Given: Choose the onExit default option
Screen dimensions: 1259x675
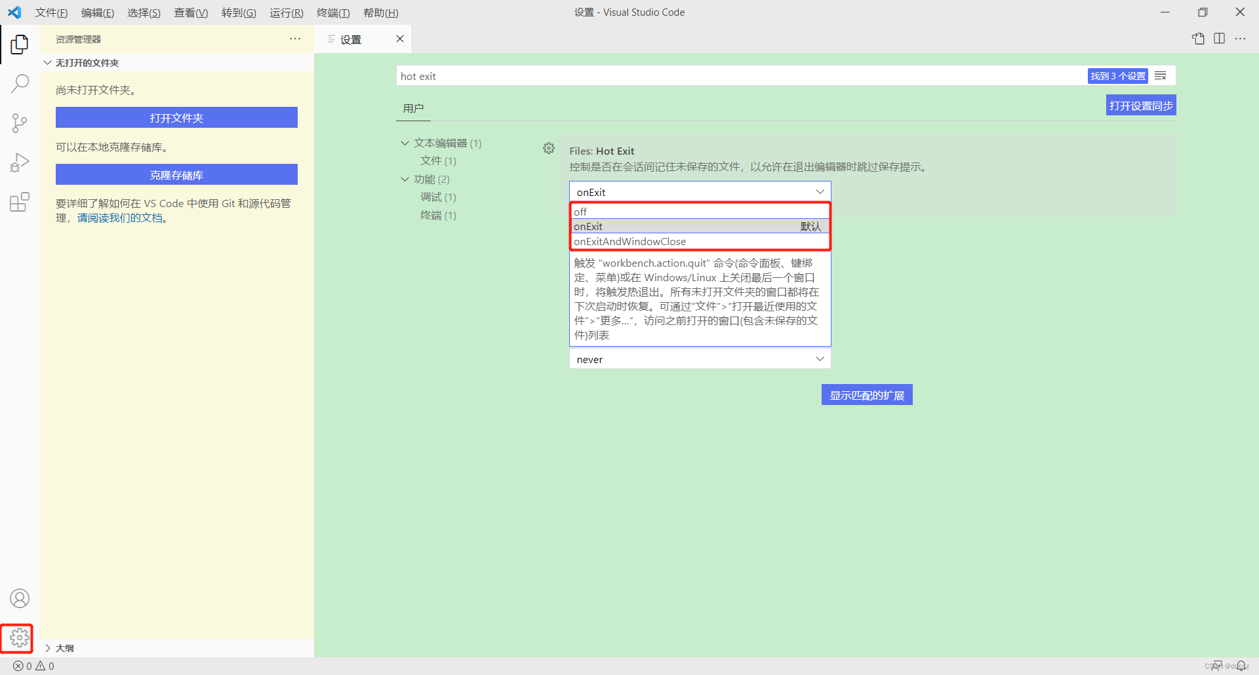Looking at the screenshot, I should [x=700, y=226].
